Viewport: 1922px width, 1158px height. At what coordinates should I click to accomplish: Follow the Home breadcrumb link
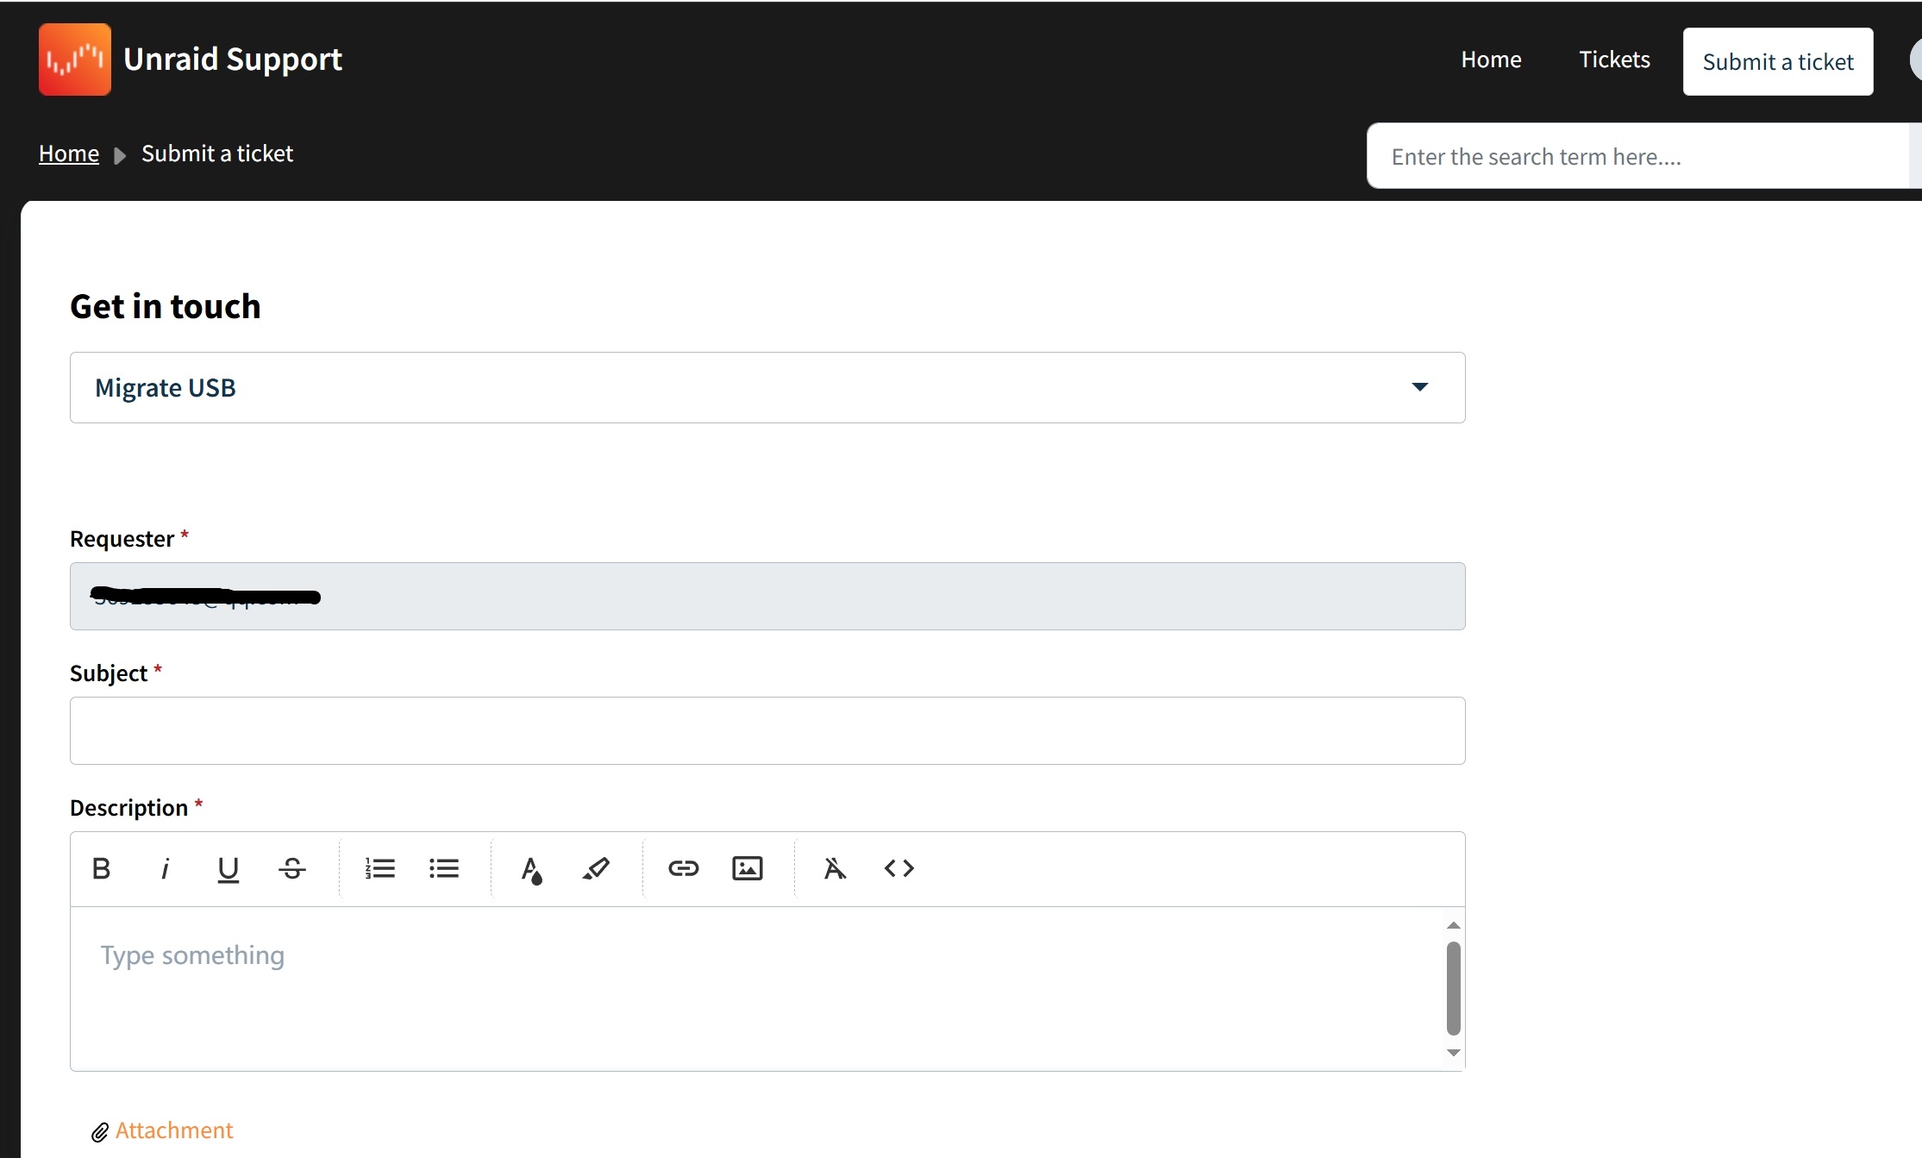[69, 153]
